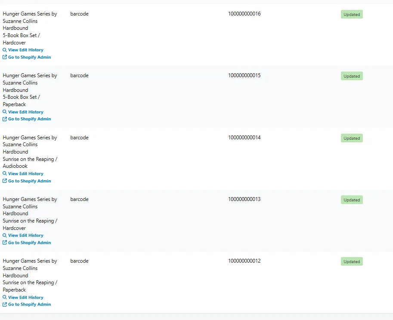Click the magnifier icon in the 100000000015 row
The image size is (393, 320).
(x=4, y=112)
